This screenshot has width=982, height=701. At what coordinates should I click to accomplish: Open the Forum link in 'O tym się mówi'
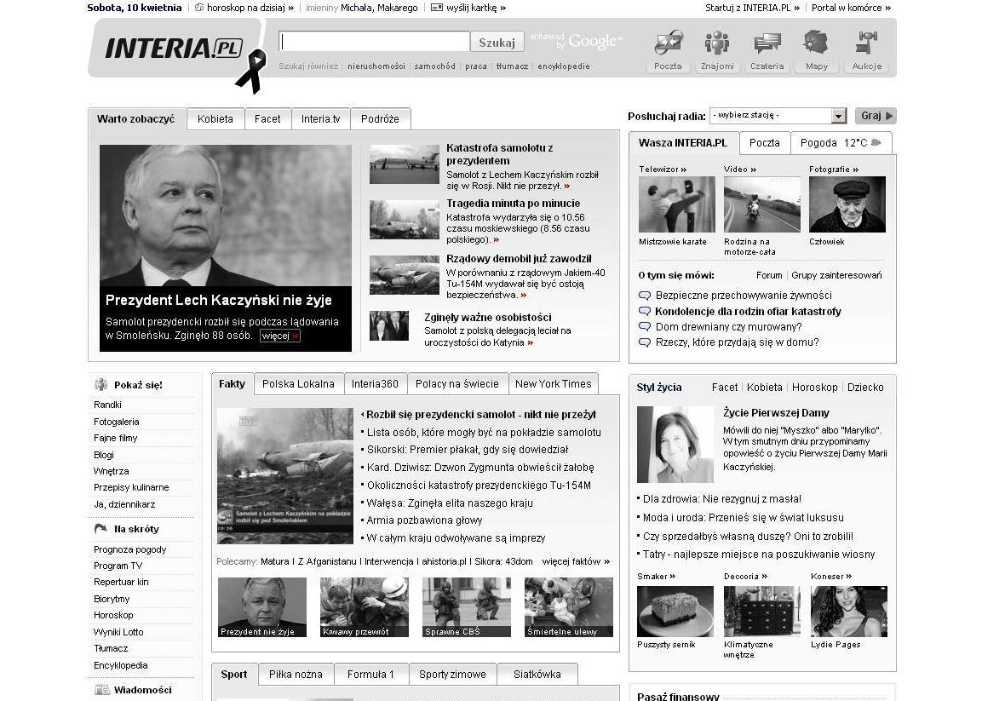click(769, 275)
